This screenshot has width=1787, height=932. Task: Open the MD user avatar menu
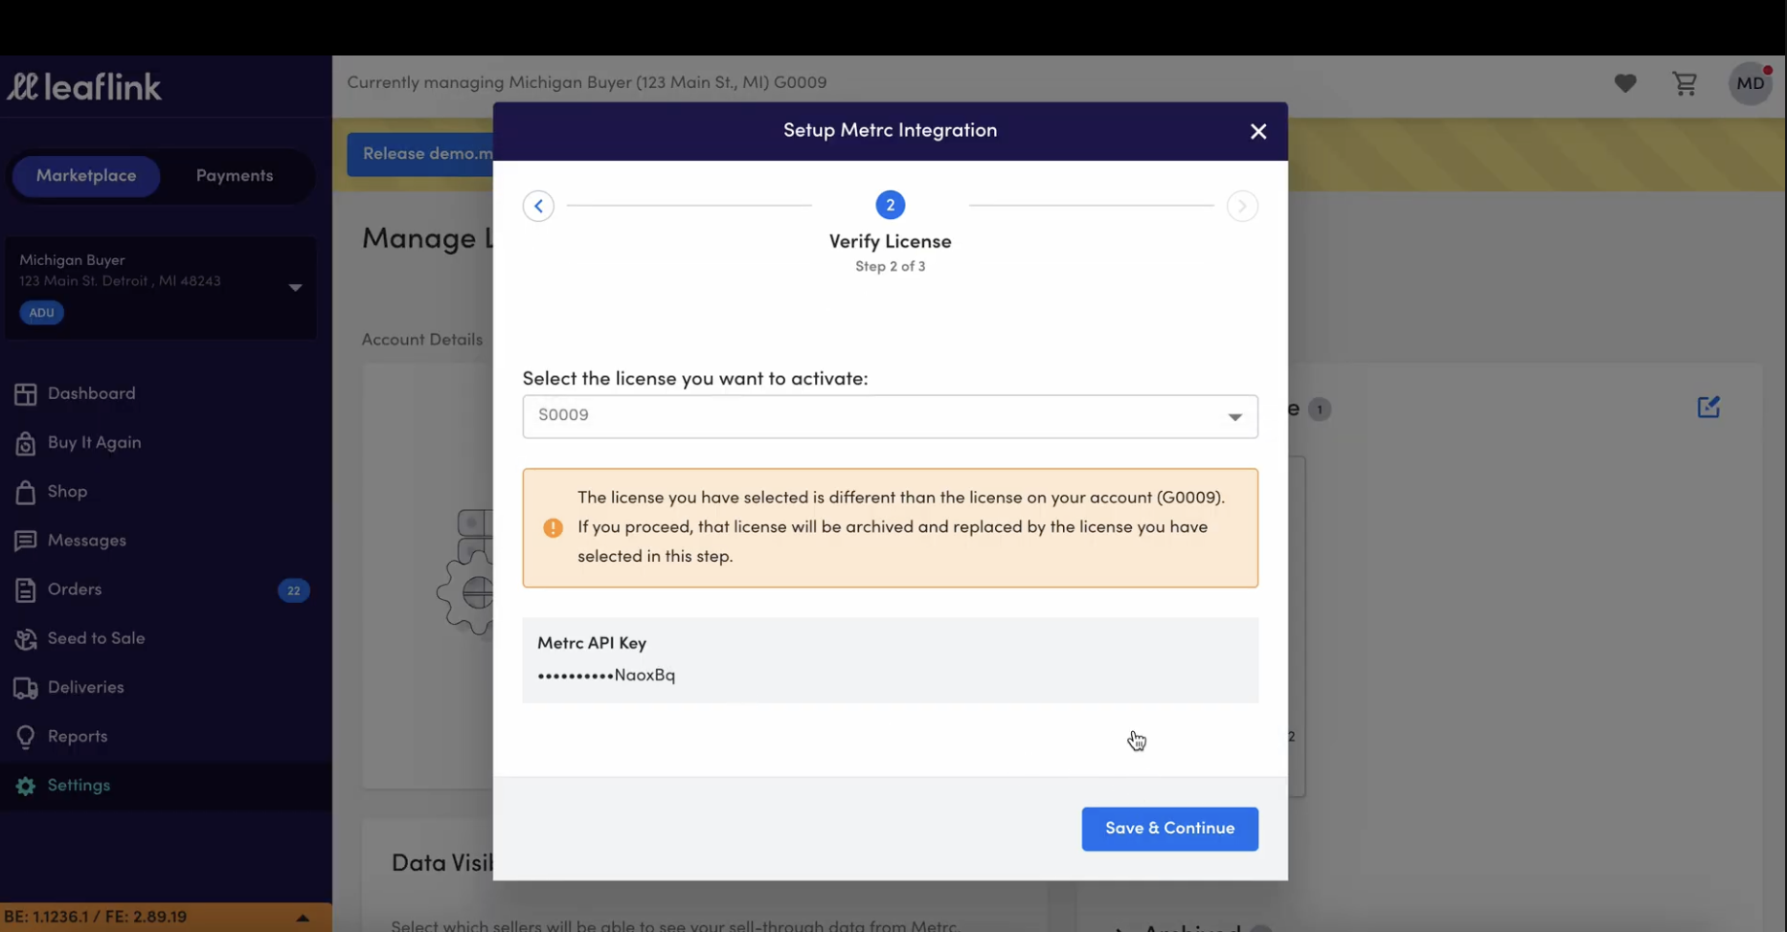[x=1750, y=83]
